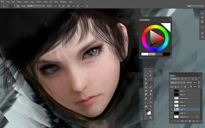The height and width of the screenshot is (128, 205).
Task: Show Layer 1 copy visibility
Action: 171,98
